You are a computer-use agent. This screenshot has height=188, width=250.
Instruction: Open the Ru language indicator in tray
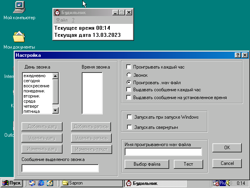coord(223,183)
